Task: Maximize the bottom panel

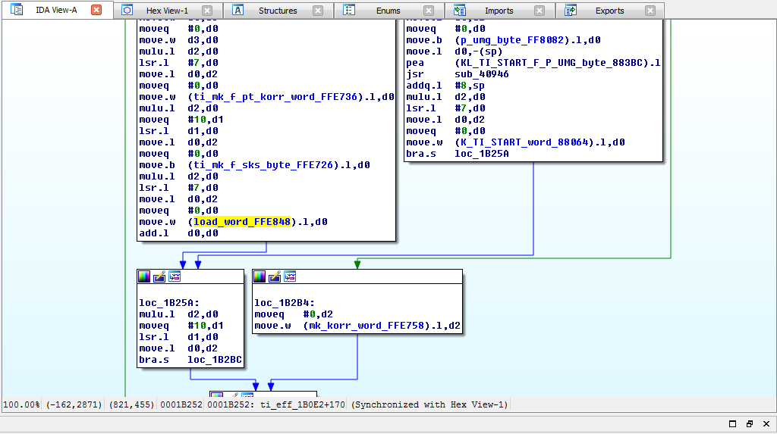Action: 732,423
